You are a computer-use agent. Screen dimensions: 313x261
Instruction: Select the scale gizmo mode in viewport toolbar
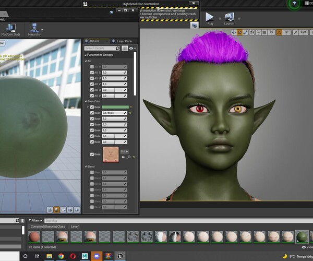(x=245, y=32)
